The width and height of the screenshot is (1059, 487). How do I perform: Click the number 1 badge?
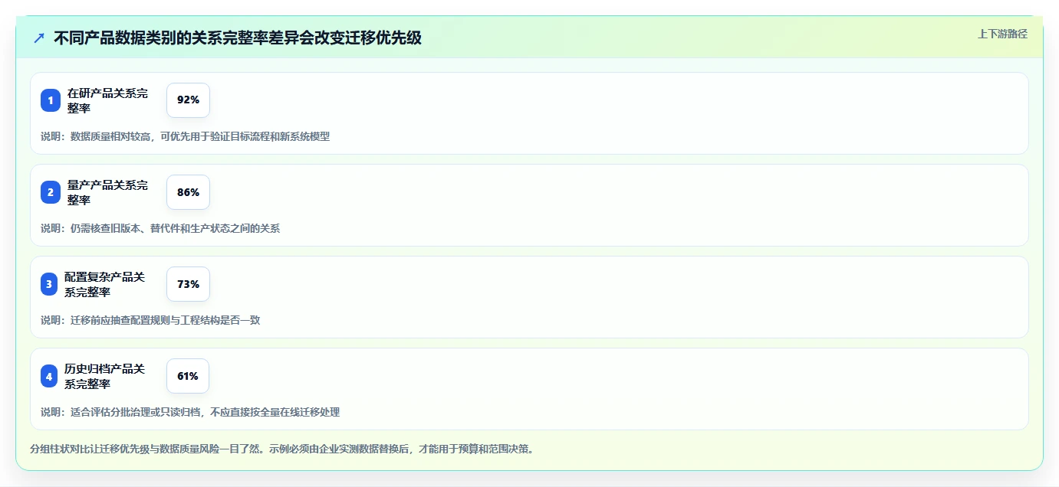(51, 100)
